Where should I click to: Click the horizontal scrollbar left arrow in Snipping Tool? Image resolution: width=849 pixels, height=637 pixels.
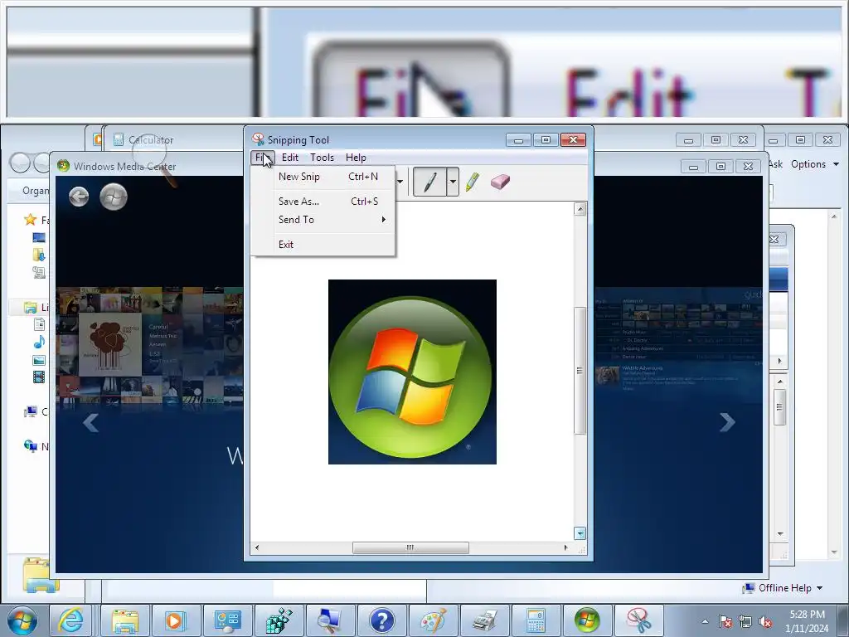pos(257,547)
